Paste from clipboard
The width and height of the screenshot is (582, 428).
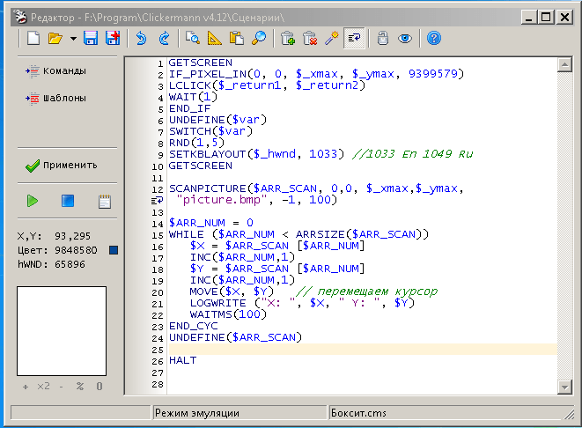point(237,38)
